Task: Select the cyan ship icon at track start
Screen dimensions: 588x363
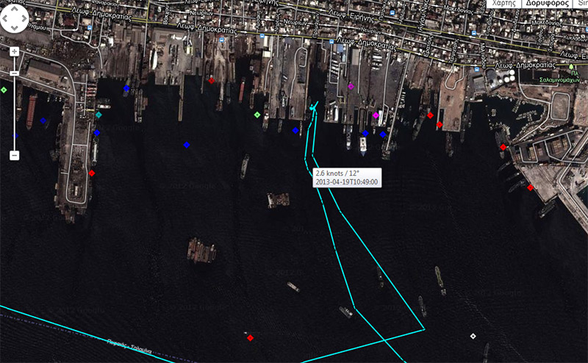Action: [314, 109]
